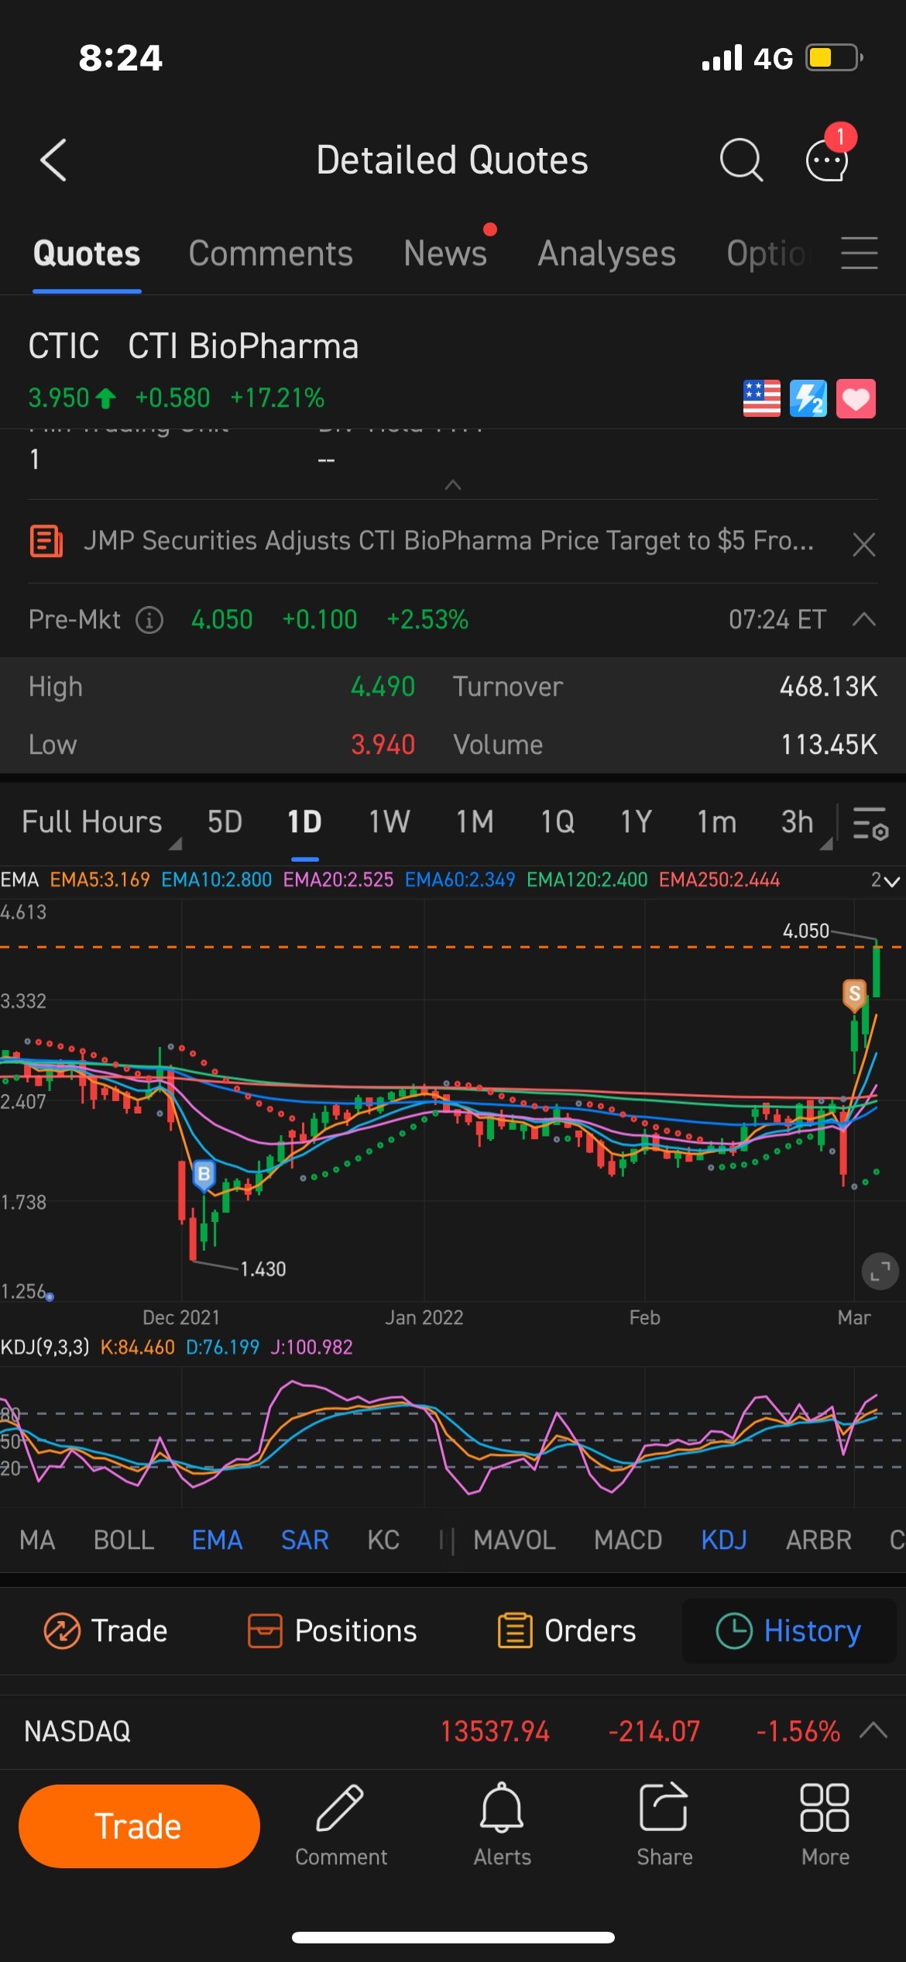The image size is (906, 1962).
Task: Enable the MACD indicator
Action: [x=628, y=1540]
